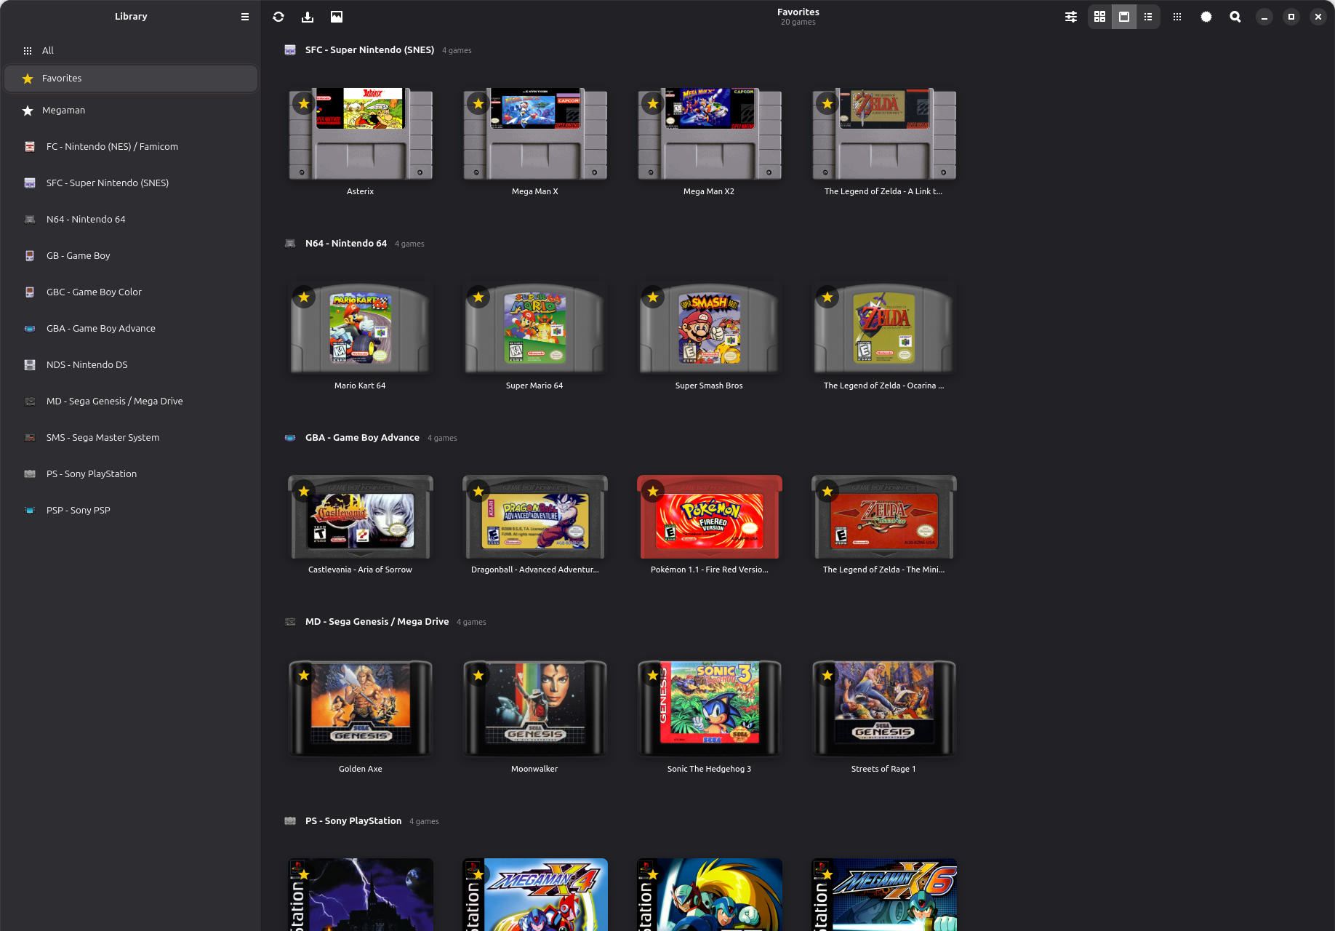
Task: Open the search magnifier icon
Action: tap(1235, 17)
